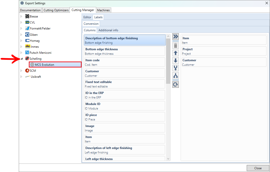Click column list scrollbar down arrow
This screenshot has height=172, width=270.
168,159
